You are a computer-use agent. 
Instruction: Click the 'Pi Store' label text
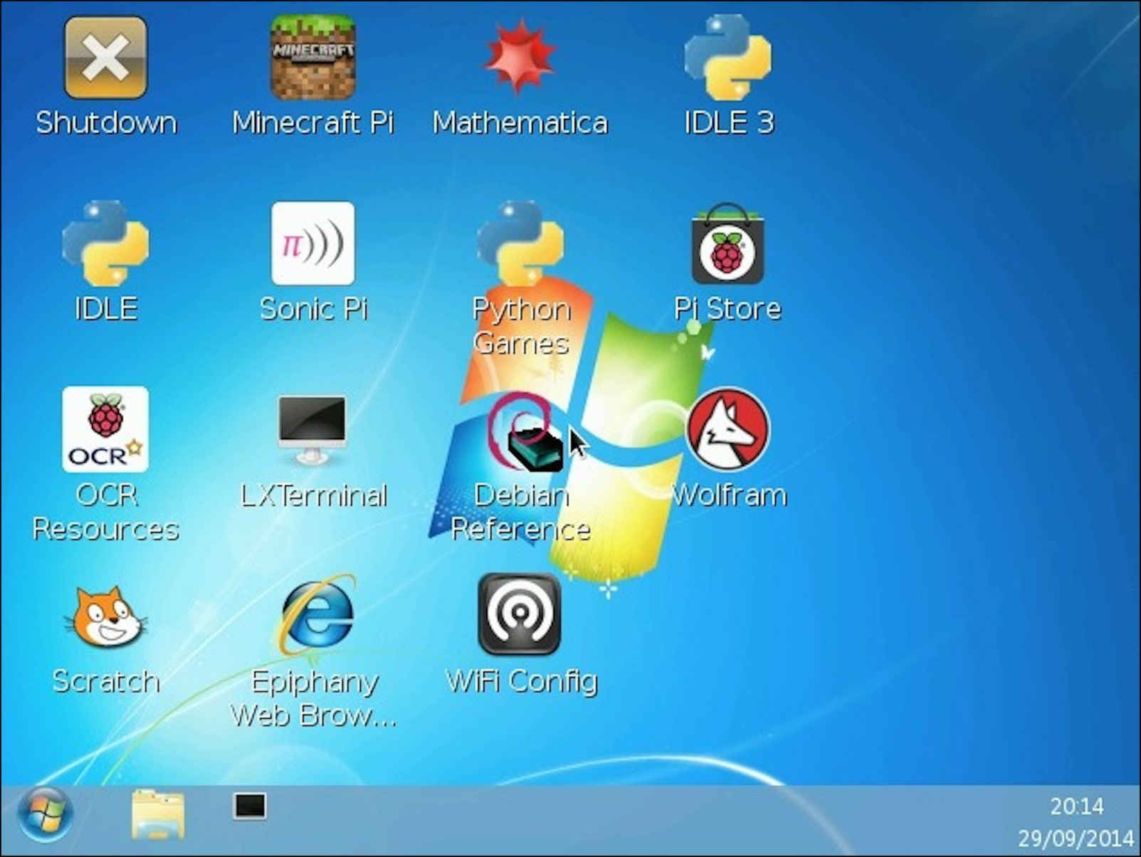pyautogui.click(x=727, y=308)
